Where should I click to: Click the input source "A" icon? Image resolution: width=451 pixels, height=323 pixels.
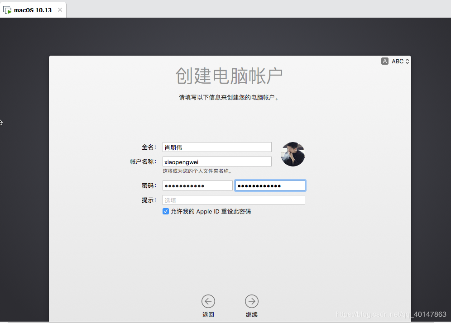coord(385,61)
